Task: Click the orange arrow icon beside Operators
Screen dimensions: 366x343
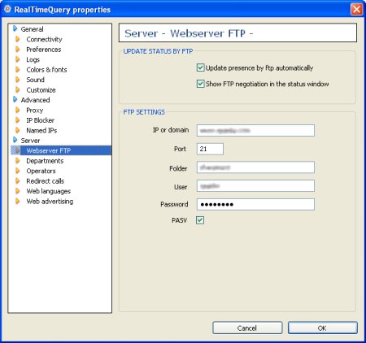Action: point(18,171)
